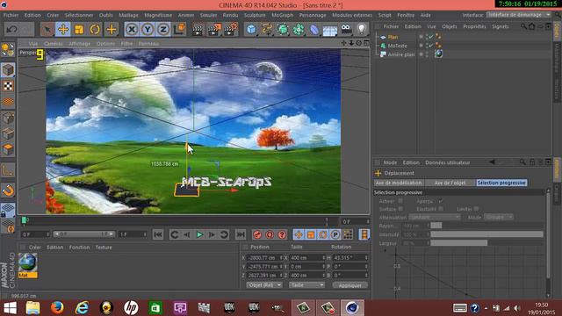Activate the Rotate tool
Viewport: 562px width, 316px height.
coord(95,29)
